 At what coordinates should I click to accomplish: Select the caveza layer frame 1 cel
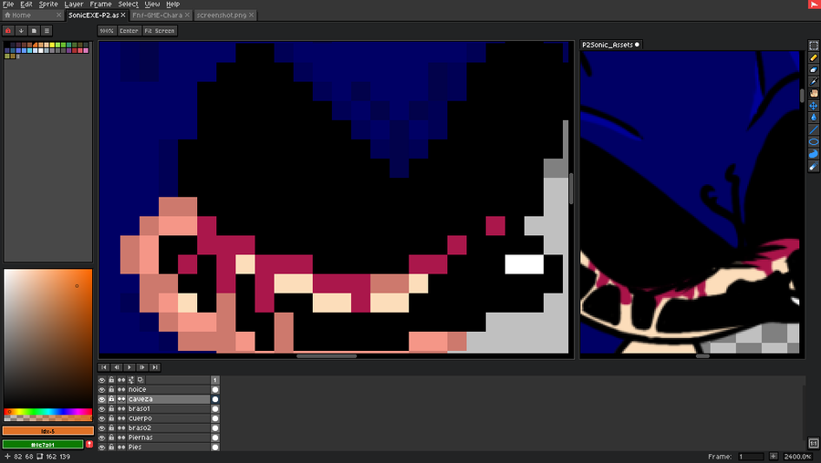pos(215,399)
